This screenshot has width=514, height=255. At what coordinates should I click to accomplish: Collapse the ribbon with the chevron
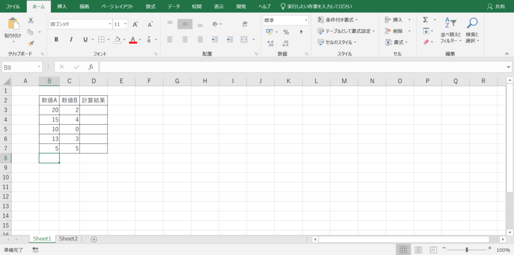click(x=507, y=54)
